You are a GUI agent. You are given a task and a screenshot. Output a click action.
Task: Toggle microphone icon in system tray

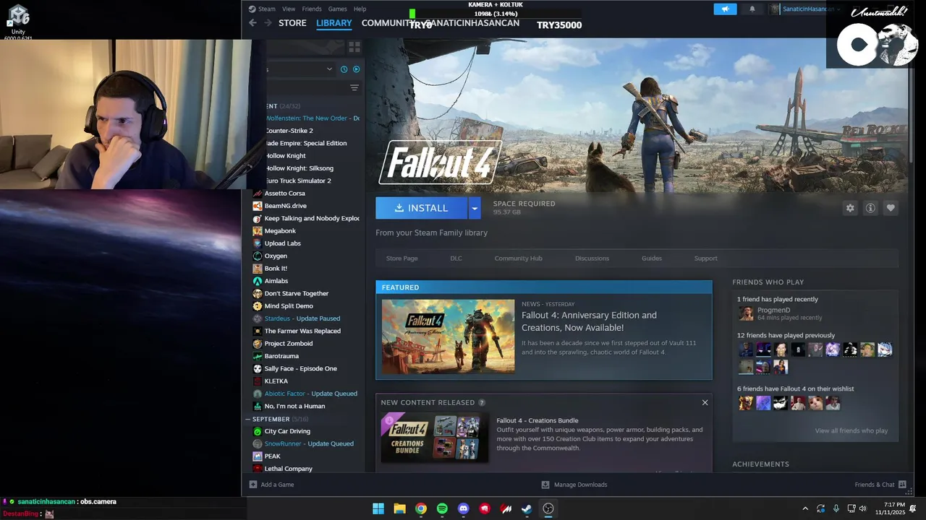pos(836,508)
